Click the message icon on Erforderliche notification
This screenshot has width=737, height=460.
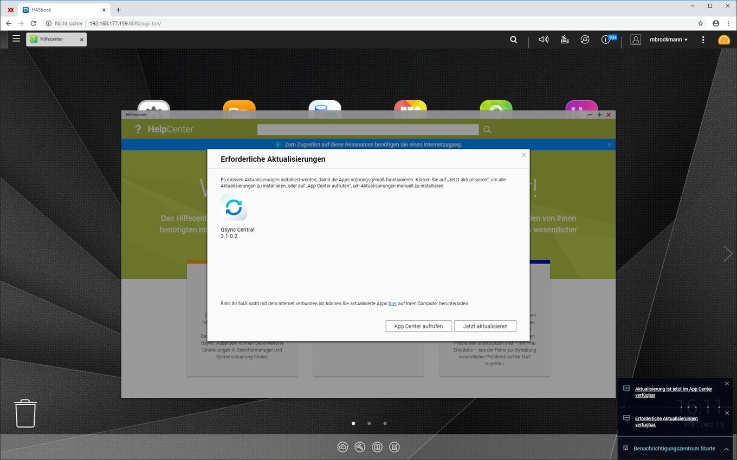point(626,418)
